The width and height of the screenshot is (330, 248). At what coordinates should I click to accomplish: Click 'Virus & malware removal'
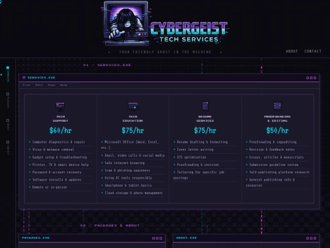tap(53, 149)
